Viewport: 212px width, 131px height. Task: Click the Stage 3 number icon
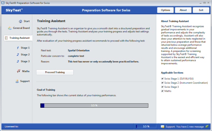[18, 62]
